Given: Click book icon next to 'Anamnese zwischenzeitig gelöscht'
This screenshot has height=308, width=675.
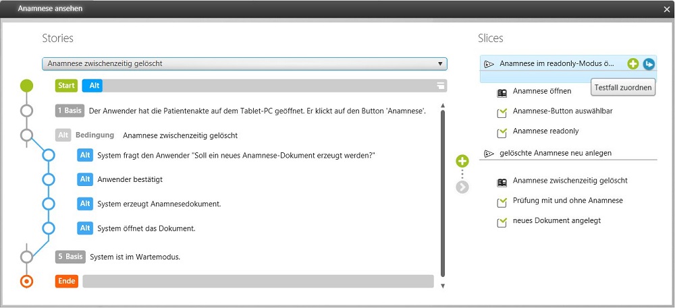Looking at the screenshot, I should (x=502, y=182).
